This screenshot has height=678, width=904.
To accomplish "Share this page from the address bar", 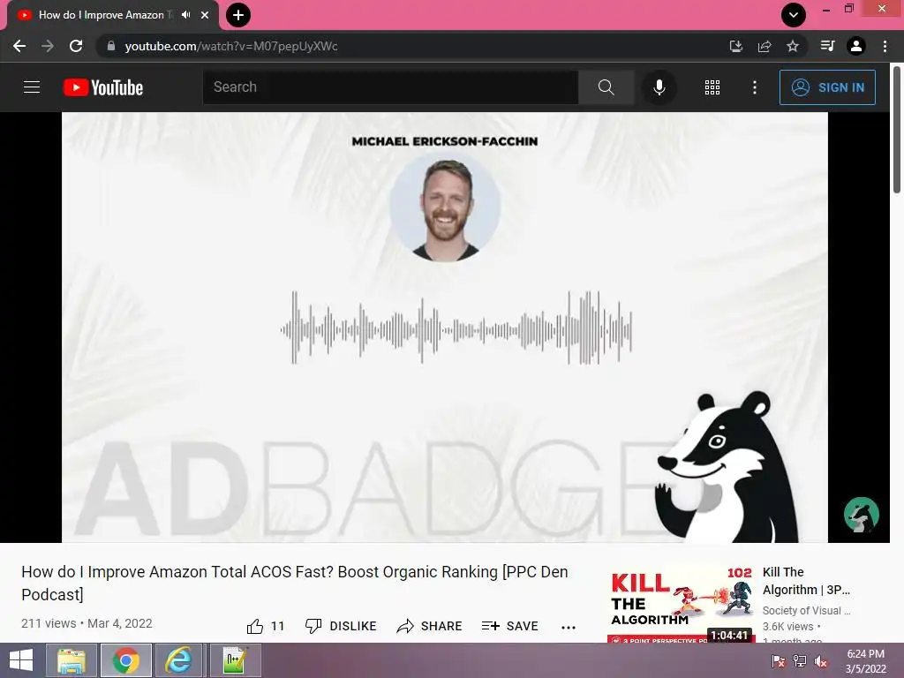I will [x=765, y=46].
